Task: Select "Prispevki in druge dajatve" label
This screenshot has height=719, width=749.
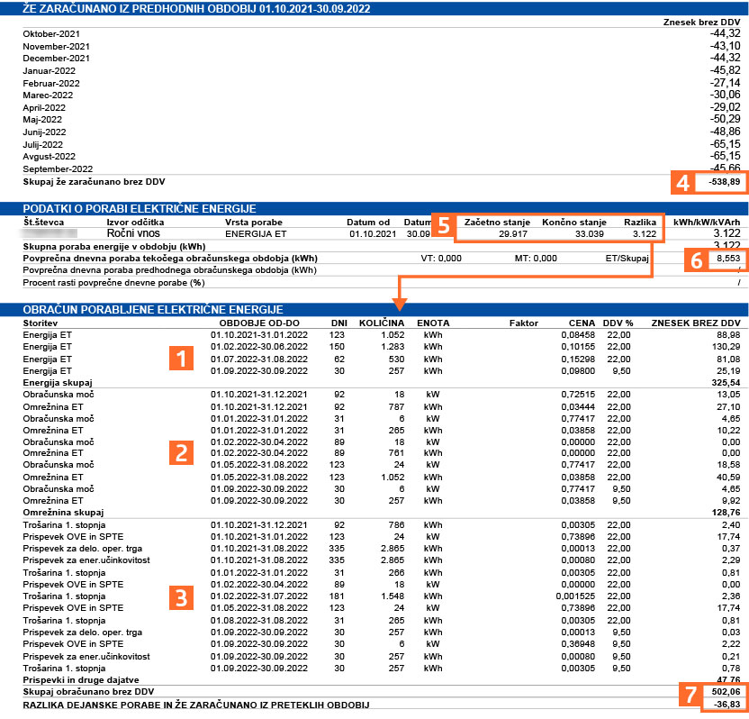Action: [x=81, y=679]
